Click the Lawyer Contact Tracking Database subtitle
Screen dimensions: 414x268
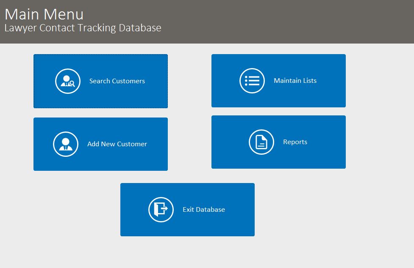pyautogui.click(x=83, y=28)
